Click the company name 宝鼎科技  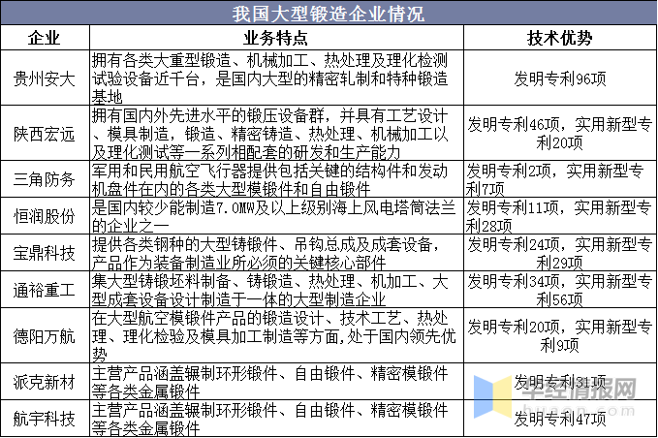pyautogui.click(x=45, y=253)
